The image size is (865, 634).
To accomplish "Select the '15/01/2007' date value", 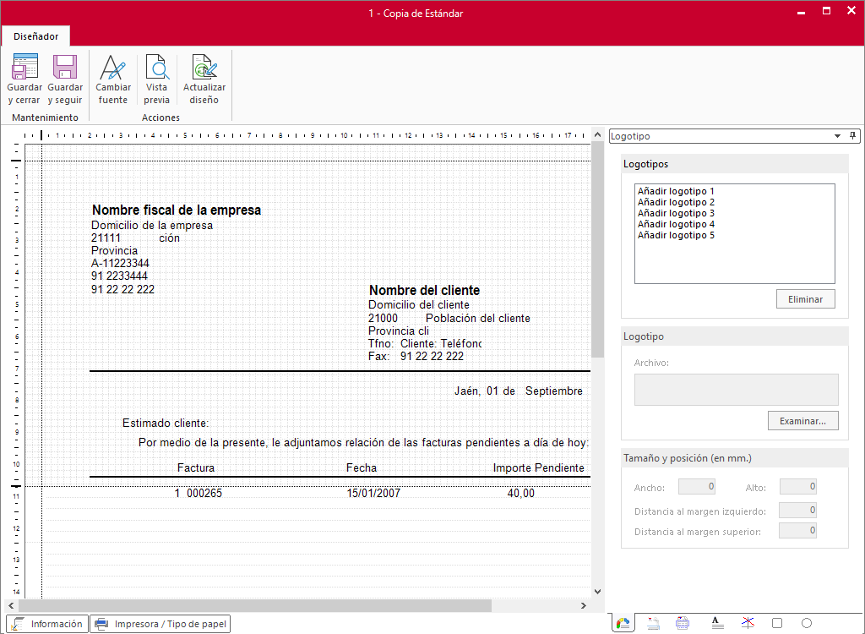I will point(373,493).
